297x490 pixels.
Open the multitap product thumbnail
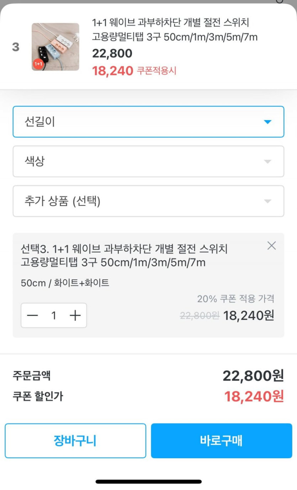click(x=55, y=47)
